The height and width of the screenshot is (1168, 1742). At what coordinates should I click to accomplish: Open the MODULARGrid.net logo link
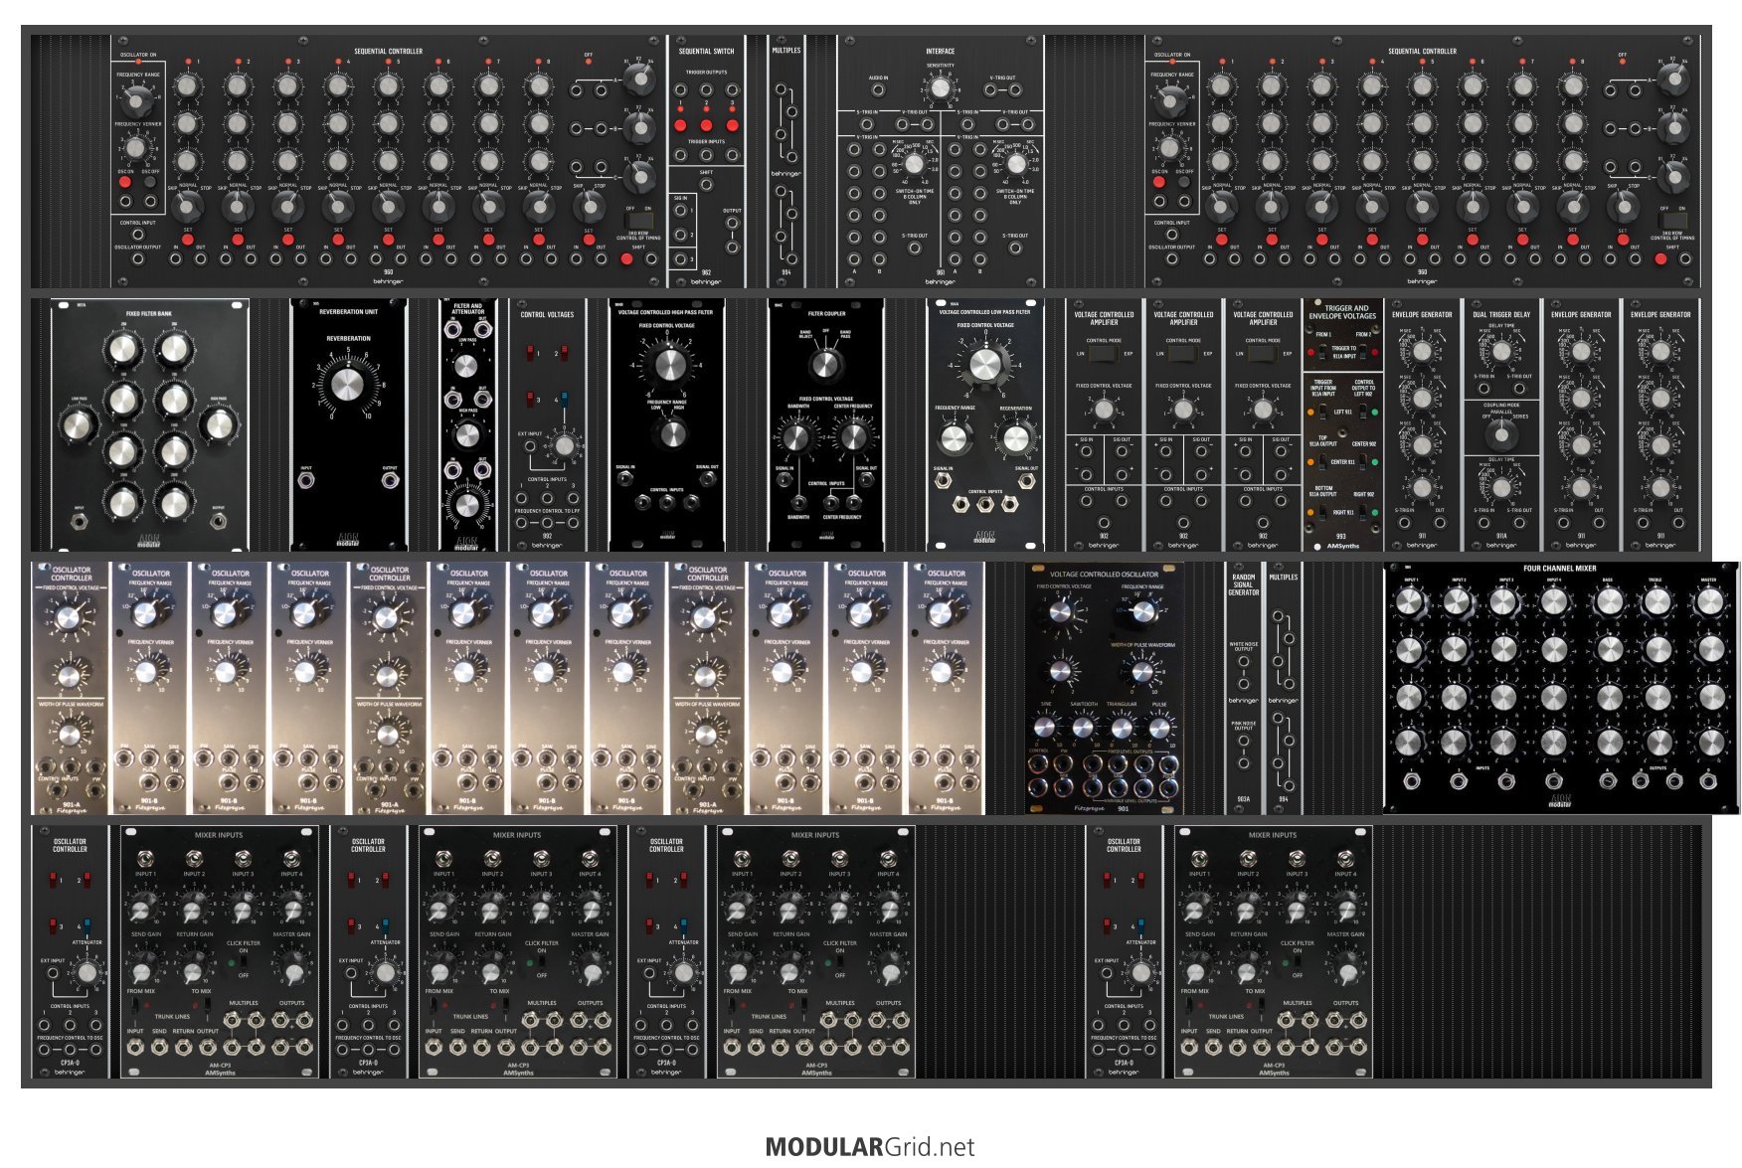[870, 1147]
